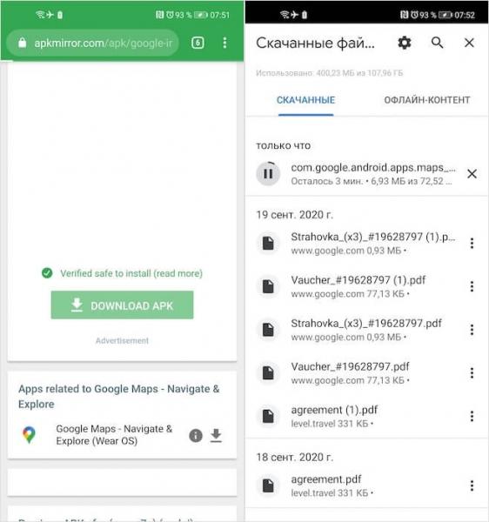Close the downloads panel
This screenshot has width=489, height=522.
pyautogui.click(x=469, y=43)
